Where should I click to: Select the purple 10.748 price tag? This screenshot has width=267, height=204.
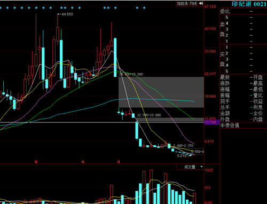(x=211, y=122)
